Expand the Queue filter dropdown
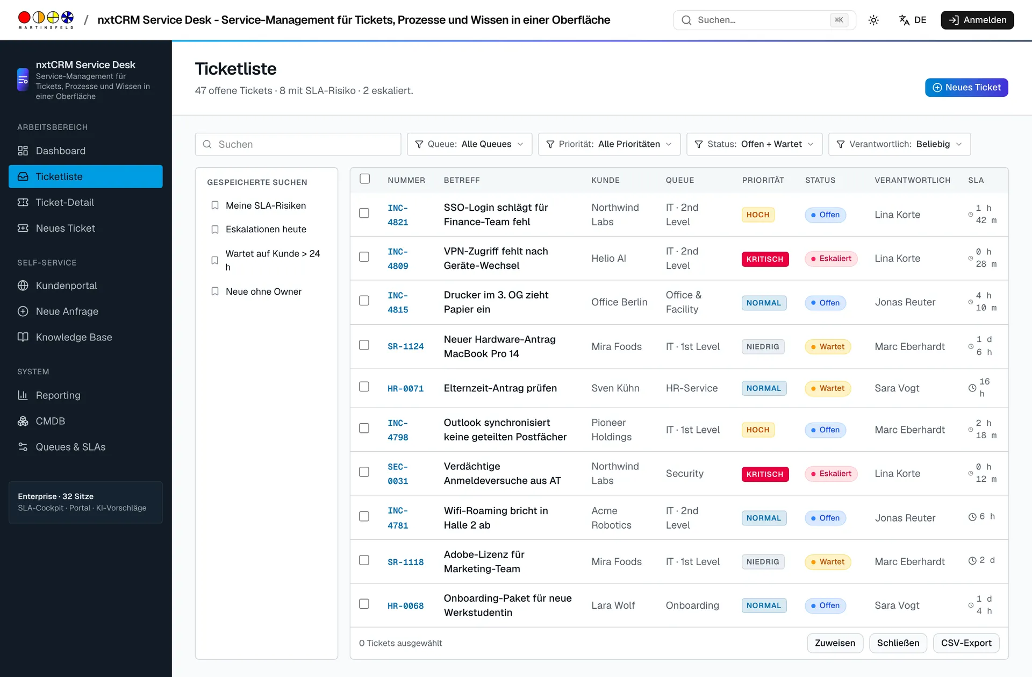Screen dimensions: 1032x677 click(x=469, y=144)
